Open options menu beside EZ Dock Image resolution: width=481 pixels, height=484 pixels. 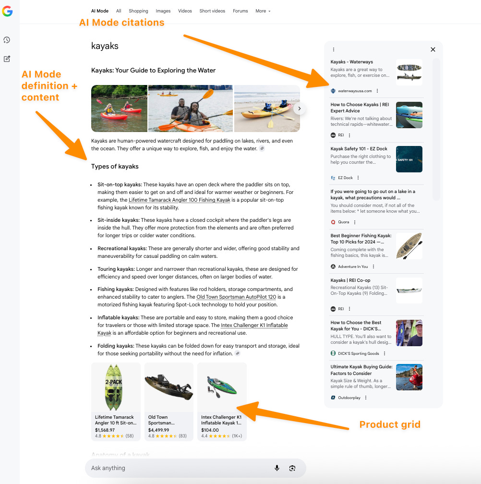358,178
